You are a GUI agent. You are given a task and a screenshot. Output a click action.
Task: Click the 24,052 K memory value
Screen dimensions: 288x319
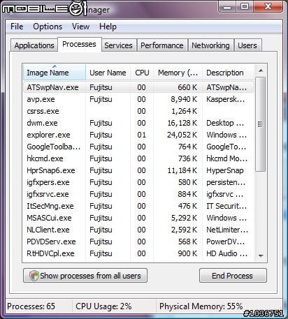[x=182, y=135]
